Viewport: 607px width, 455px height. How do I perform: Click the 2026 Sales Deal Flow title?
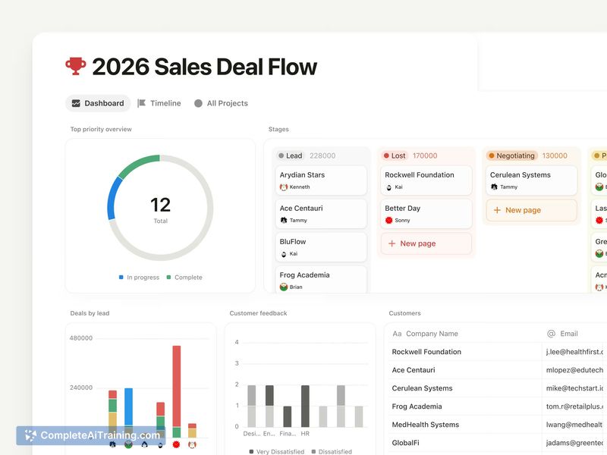(x=204, y=67)
